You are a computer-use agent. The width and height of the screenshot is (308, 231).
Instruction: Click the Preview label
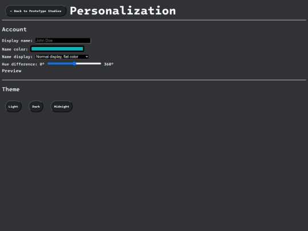(x=11, y=71)
